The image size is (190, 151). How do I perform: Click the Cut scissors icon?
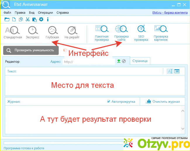(x=27, y=20)
